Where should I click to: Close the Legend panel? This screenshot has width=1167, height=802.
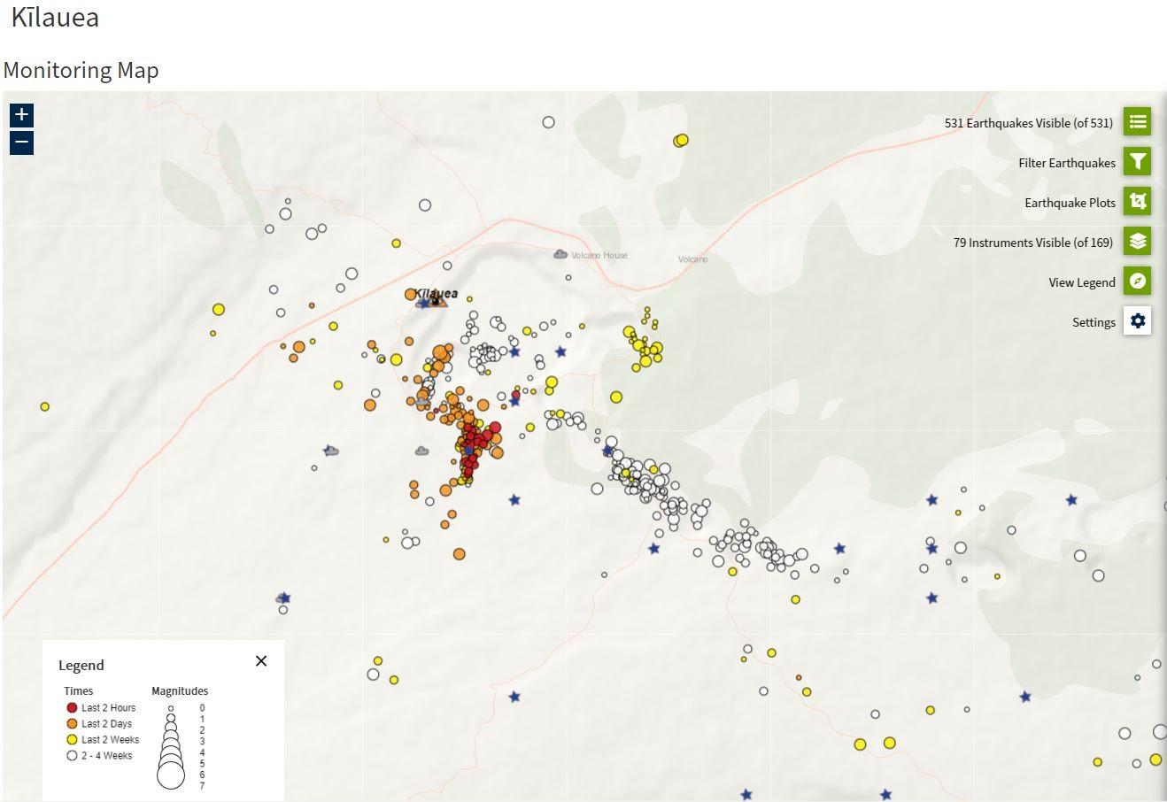click(x=261, y=661)
